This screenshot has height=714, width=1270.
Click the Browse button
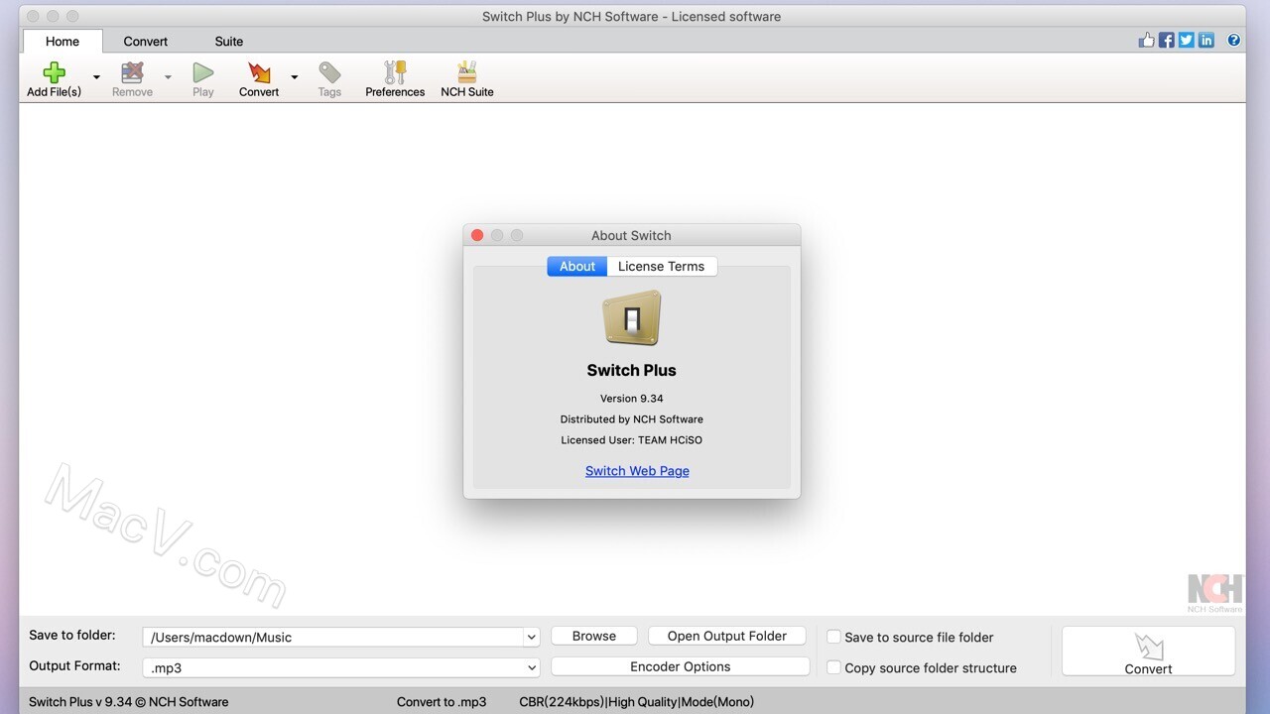click(594, 636)
